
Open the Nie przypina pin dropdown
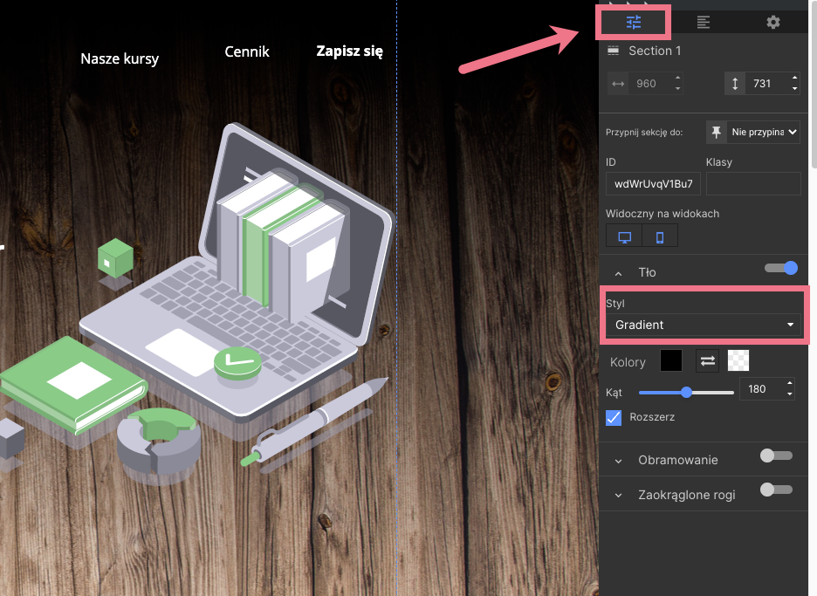click(764, 132)
